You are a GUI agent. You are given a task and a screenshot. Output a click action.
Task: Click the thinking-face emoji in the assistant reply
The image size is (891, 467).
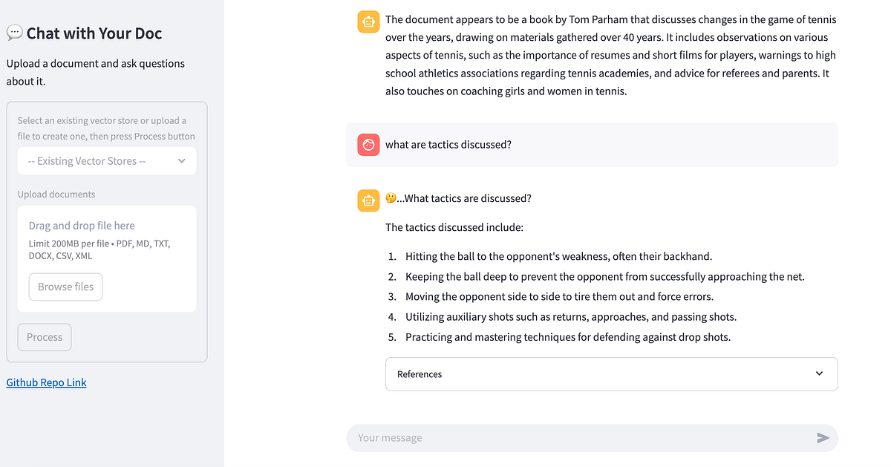(x=389, y=197)
